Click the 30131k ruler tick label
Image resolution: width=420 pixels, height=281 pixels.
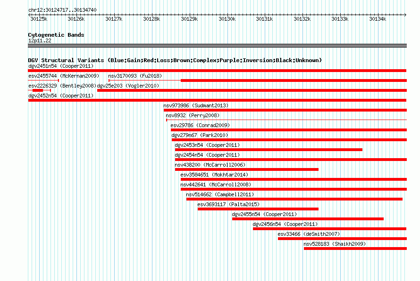(264, 19)
